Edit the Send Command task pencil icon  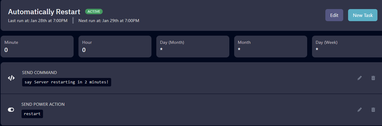tap(360, 78)
